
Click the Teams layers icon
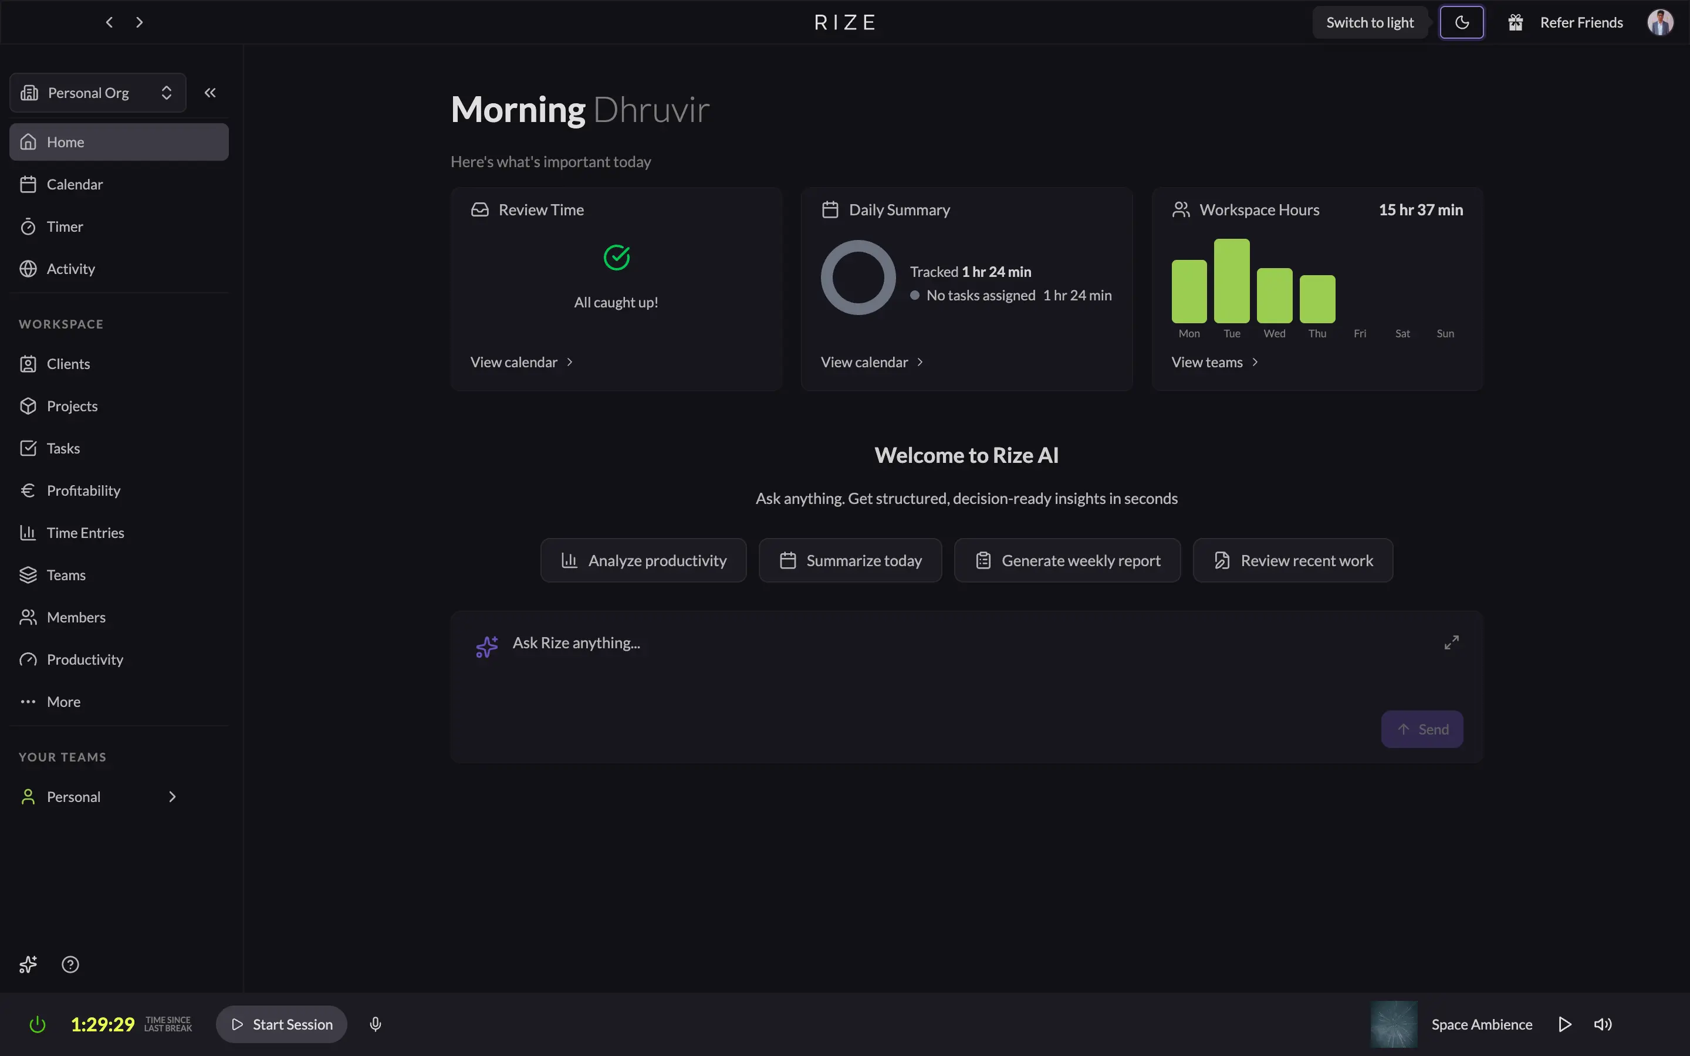pyautogui.click(x=28, y=575)
